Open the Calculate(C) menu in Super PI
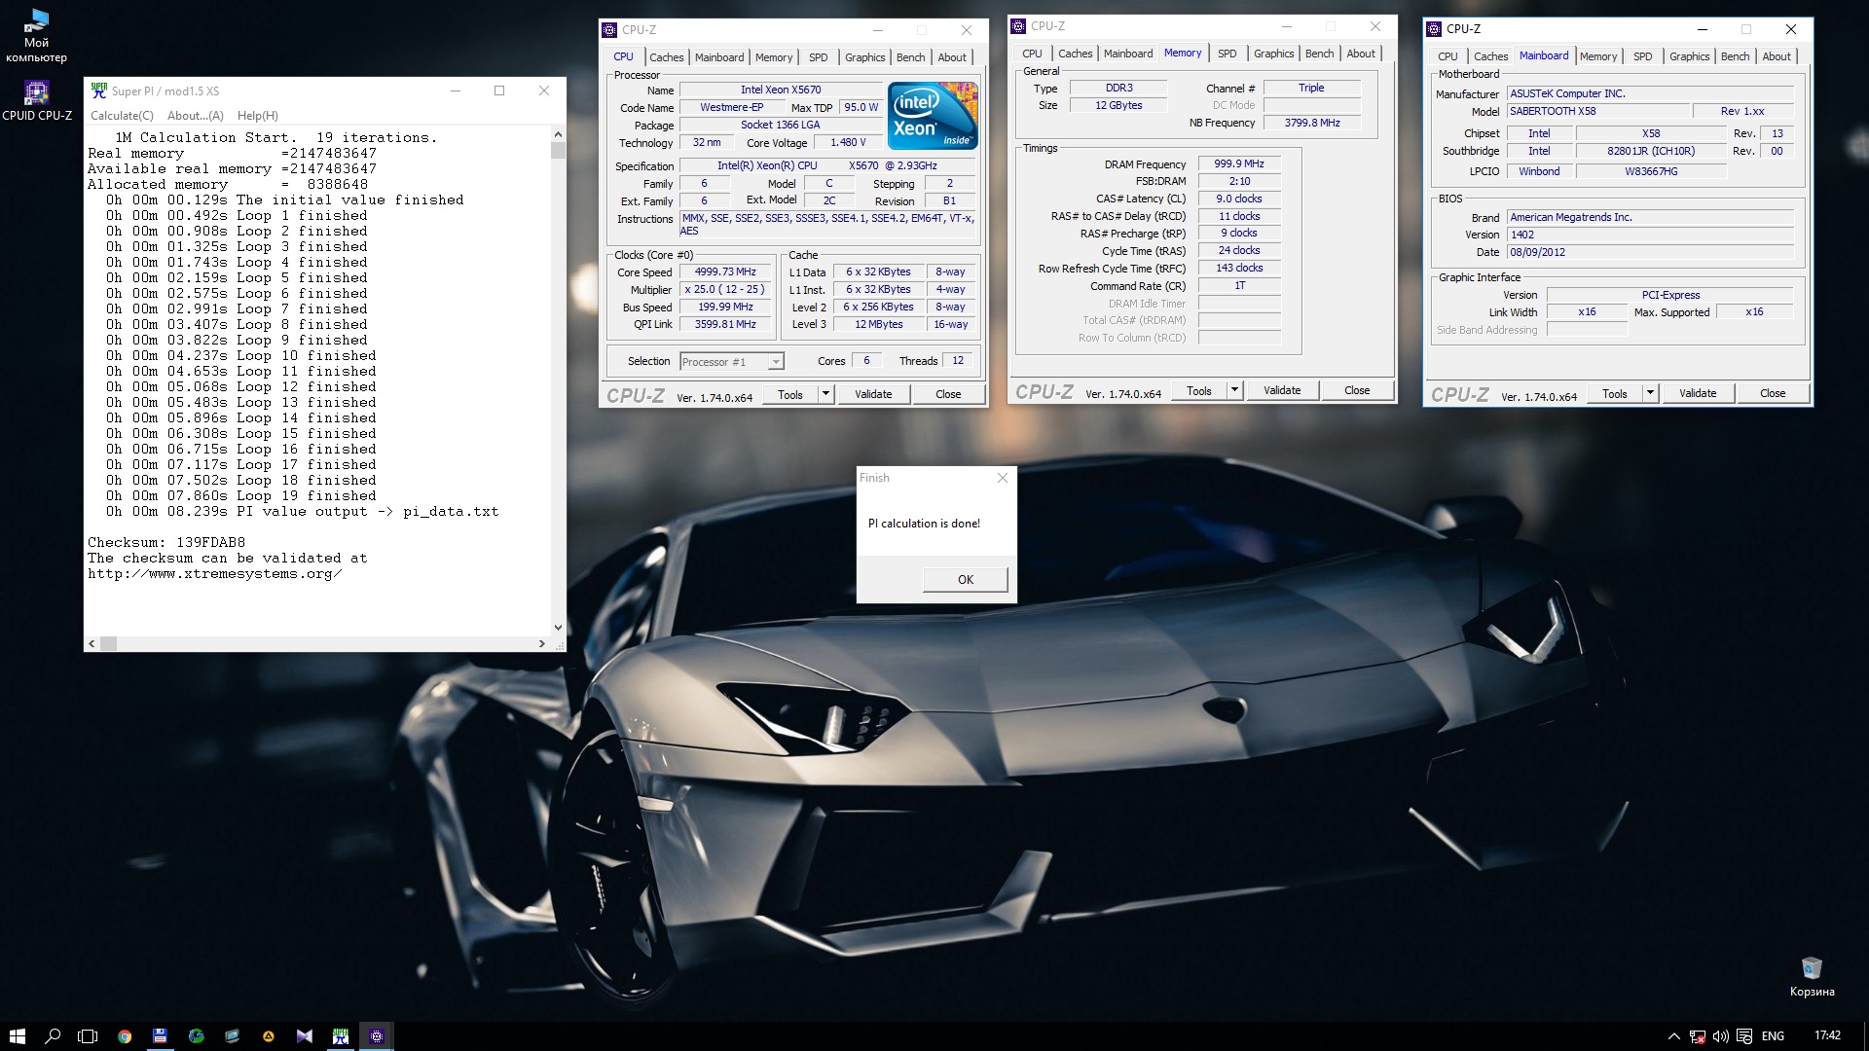The image size is (1869, 1051). click(x=122, y=115)
